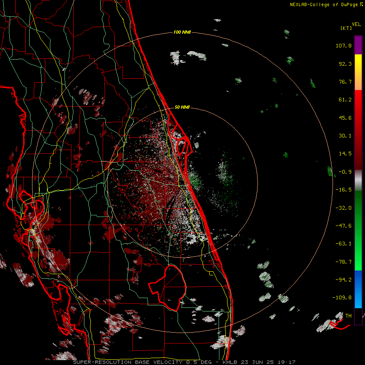Pick the blue segment of the color bar
Screen dimensions: 365x365
[358, 289]
